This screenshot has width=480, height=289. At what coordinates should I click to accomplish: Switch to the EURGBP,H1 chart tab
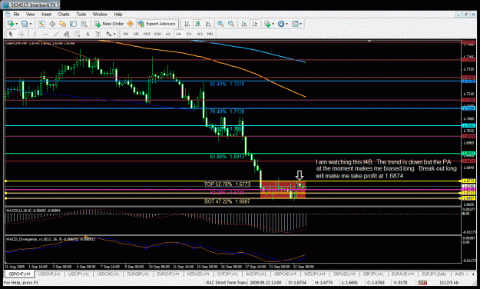138,274
